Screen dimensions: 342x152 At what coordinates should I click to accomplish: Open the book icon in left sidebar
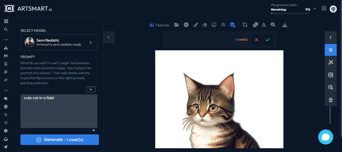pos(6,107)
